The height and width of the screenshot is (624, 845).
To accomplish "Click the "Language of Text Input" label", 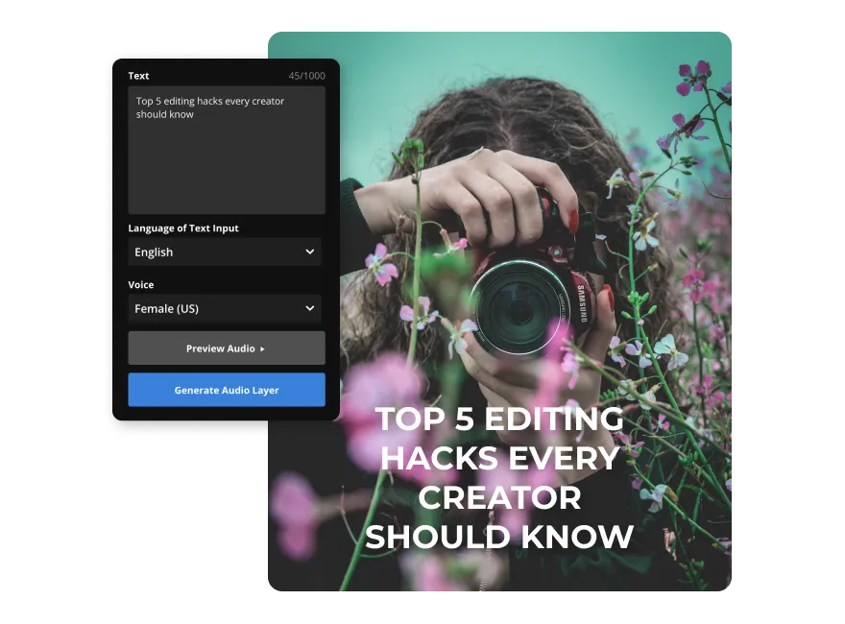I will pos(183,228).
